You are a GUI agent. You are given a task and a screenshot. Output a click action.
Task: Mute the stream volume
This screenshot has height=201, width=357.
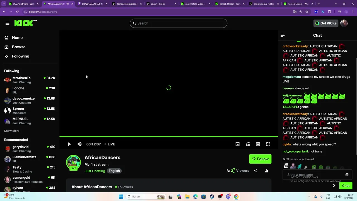tap(79, 144)
